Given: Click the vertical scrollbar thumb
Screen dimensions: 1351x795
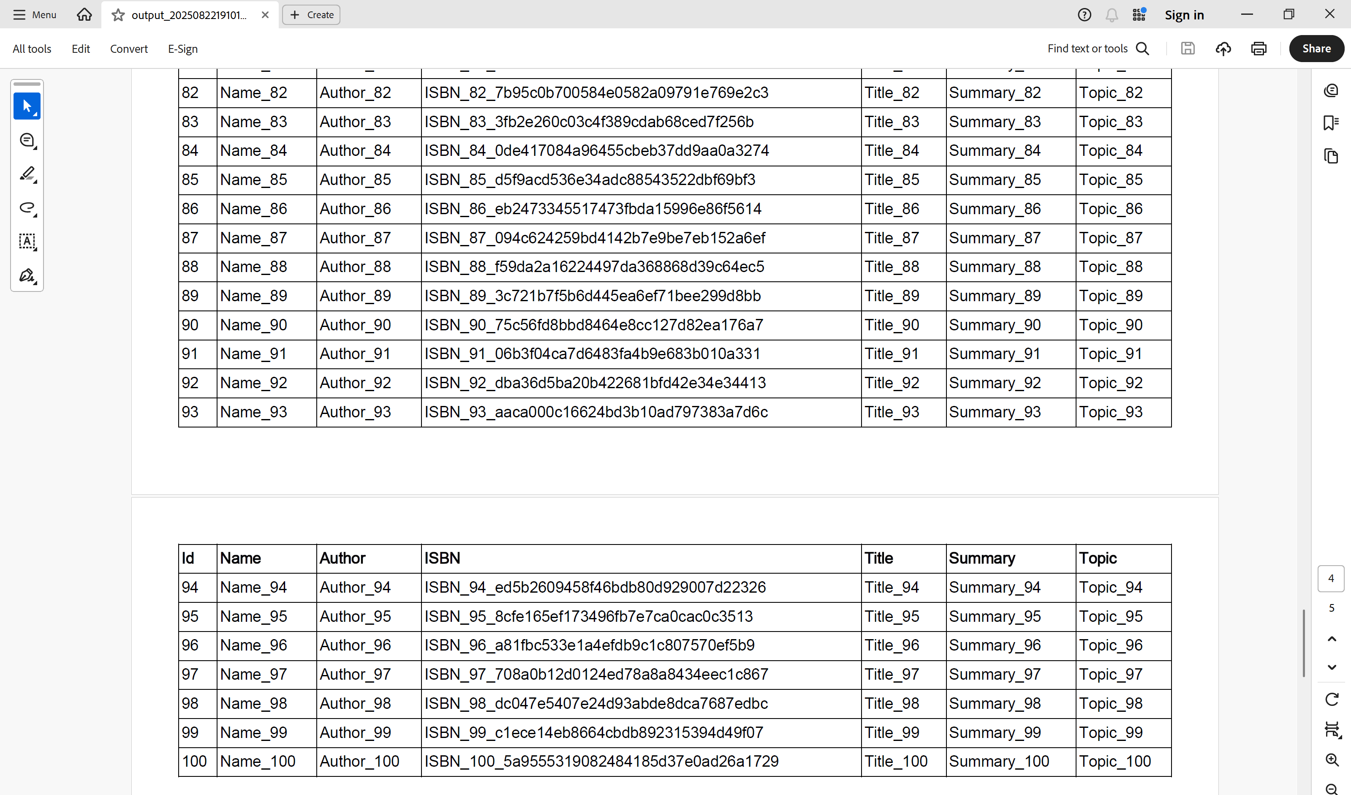Looking at the screenshot, I should pyautogui.click(x=1304, y=643).
